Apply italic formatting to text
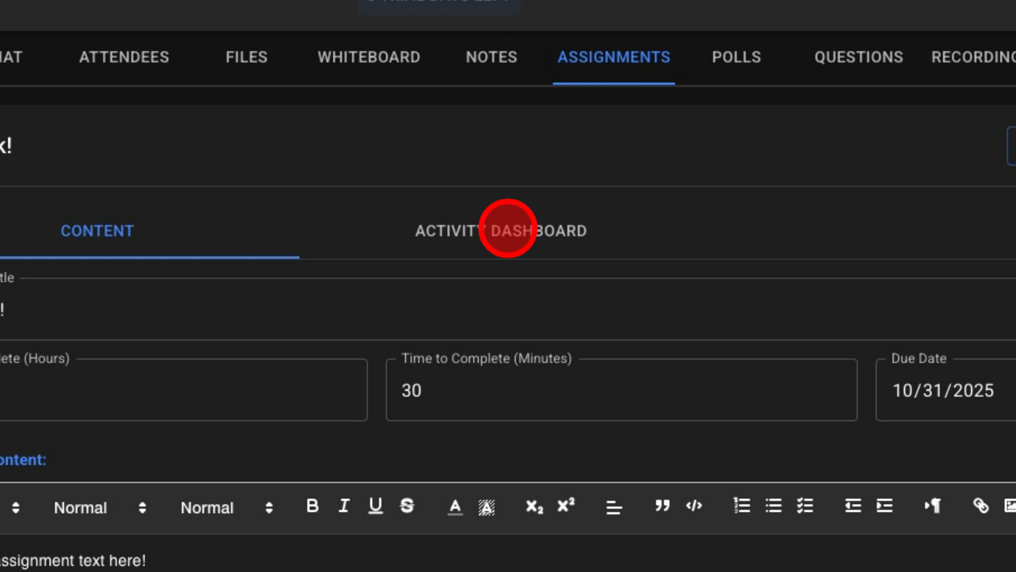 point(343,506)
